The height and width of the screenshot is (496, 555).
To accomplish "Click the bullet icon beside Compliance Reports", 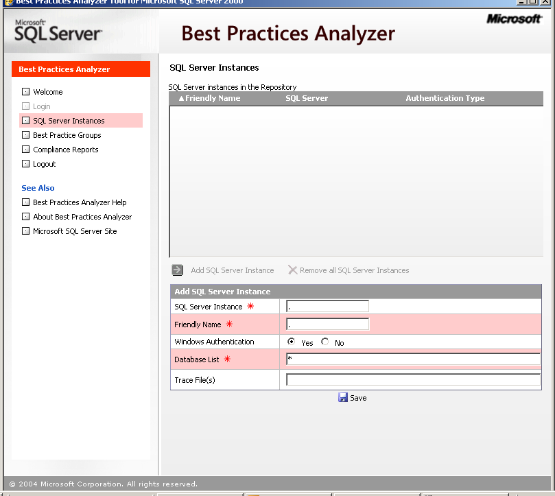I will click(x=25, y=150).
